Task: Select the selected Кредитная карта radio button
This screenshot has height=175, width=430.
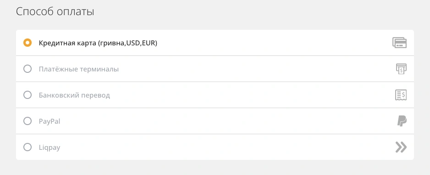Action: tap(28, 43)
